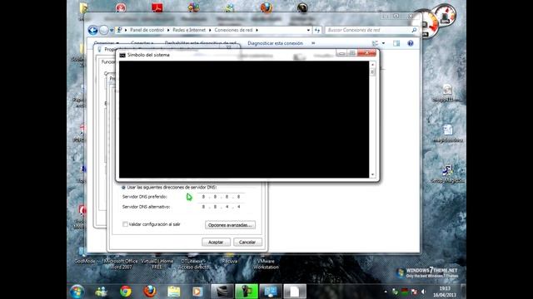Click the scroll up arrow in command prompt
The width and height of the screenshot is (533, 299).
[372, 65]
